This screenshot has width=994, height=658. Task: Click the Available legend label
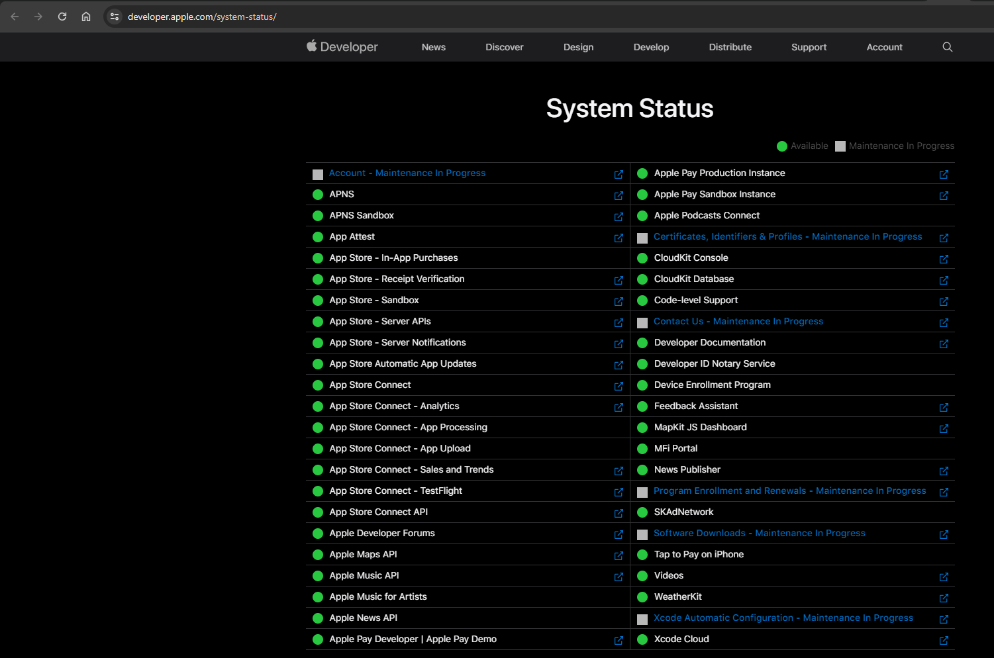pyautogui.click(x=809, y=146)
